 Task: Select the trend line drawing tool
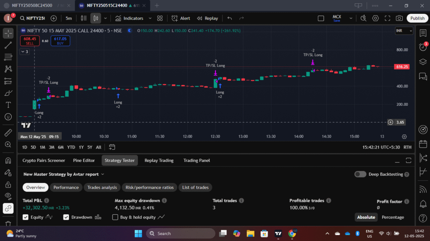coord(8,45)
